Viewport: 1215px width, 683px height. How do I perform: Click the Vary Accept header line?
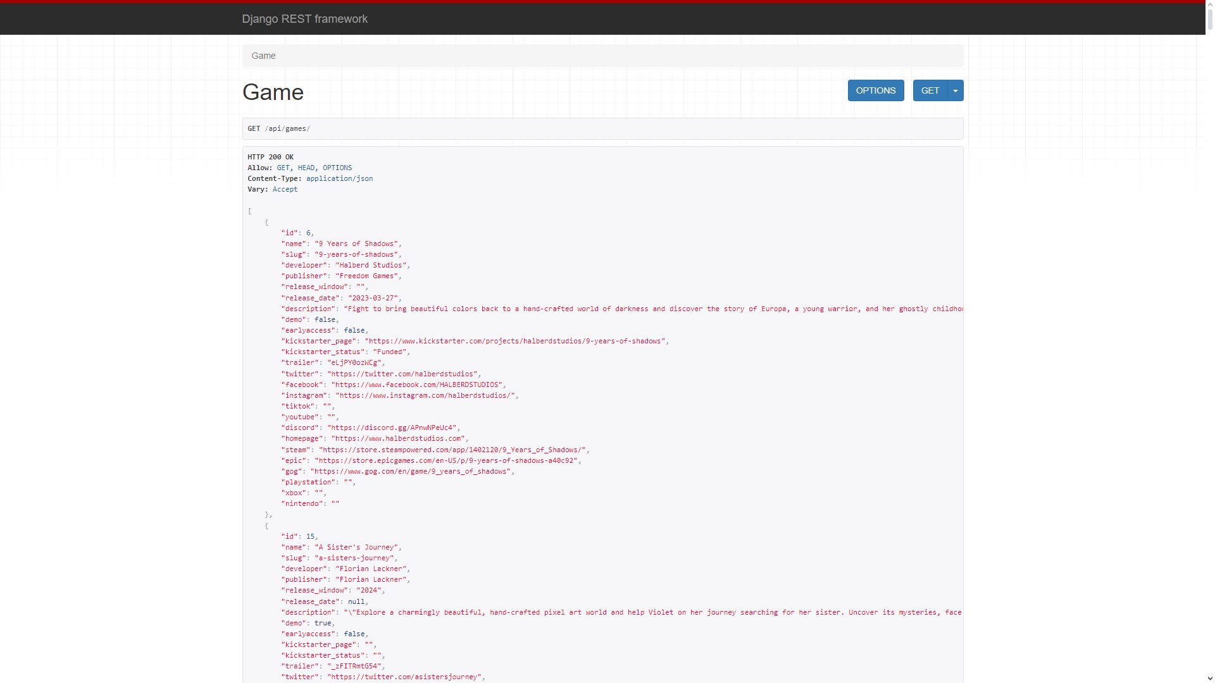[x=272, y=189]
